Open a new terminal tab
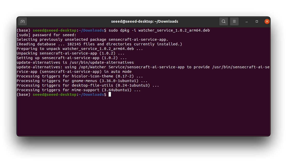 22,22
